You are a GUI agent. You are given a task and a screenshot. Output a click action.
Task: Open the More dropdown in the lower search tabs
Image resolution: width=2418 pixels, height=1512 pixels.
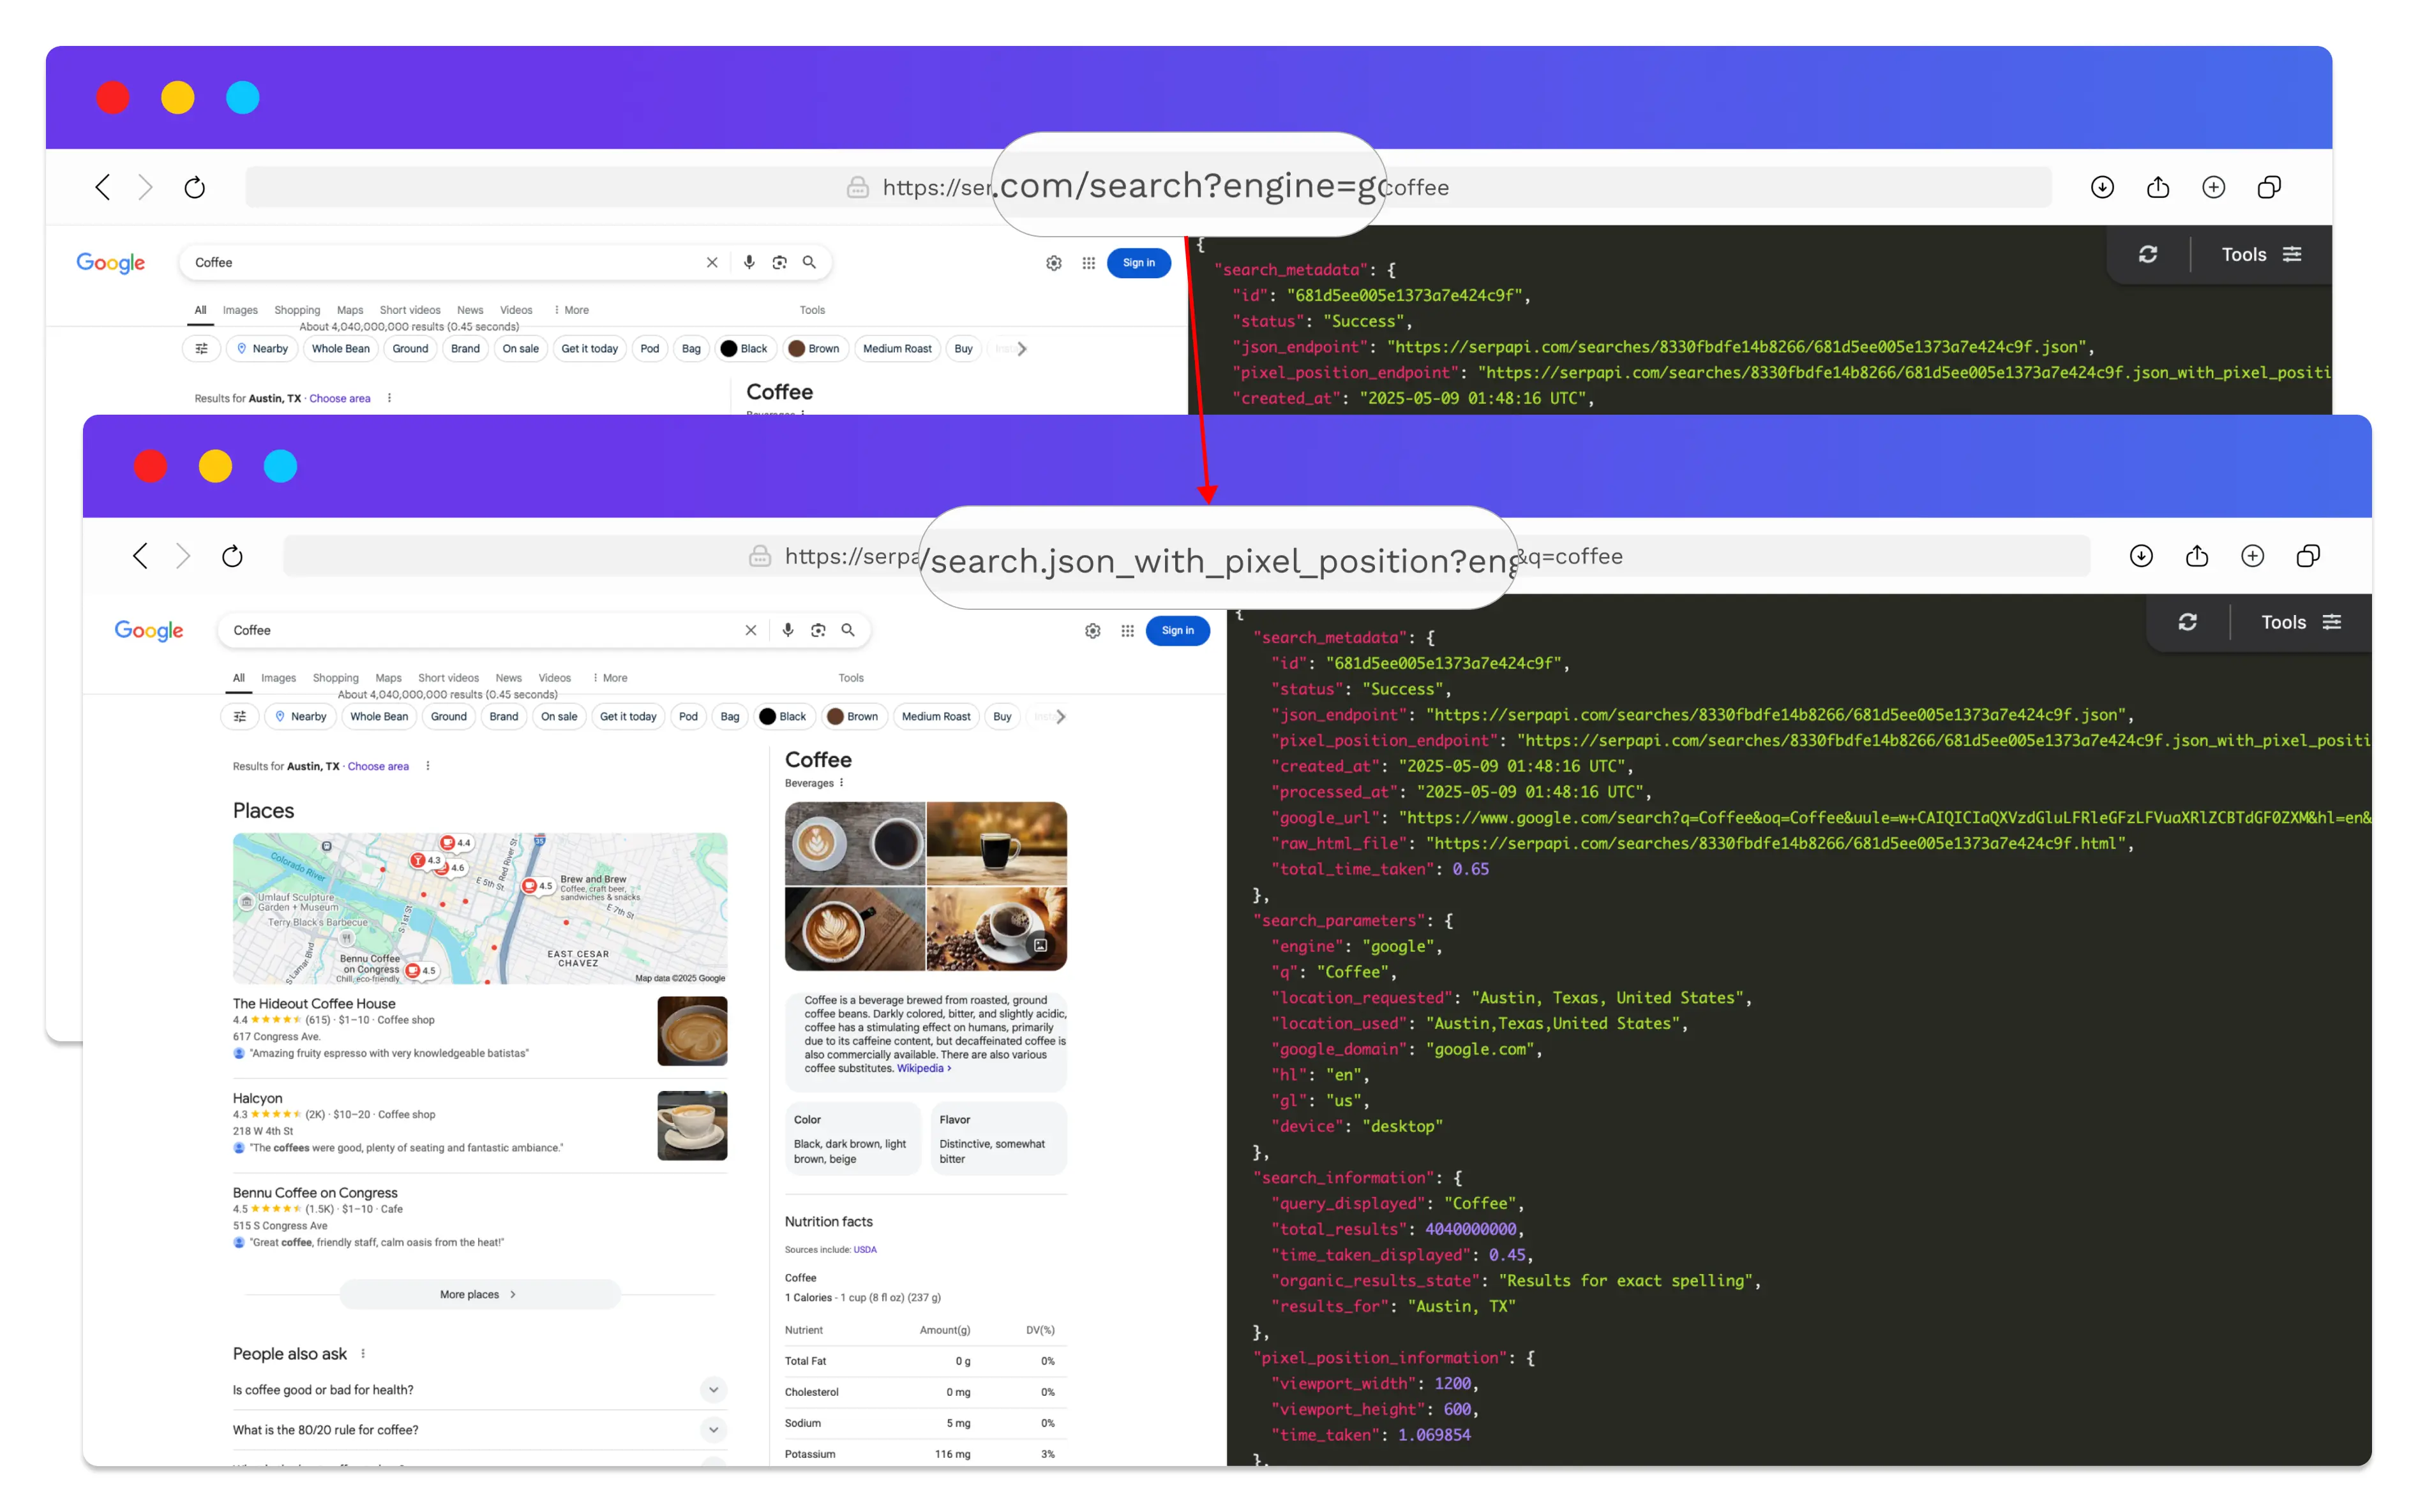[x=610, y=678]
